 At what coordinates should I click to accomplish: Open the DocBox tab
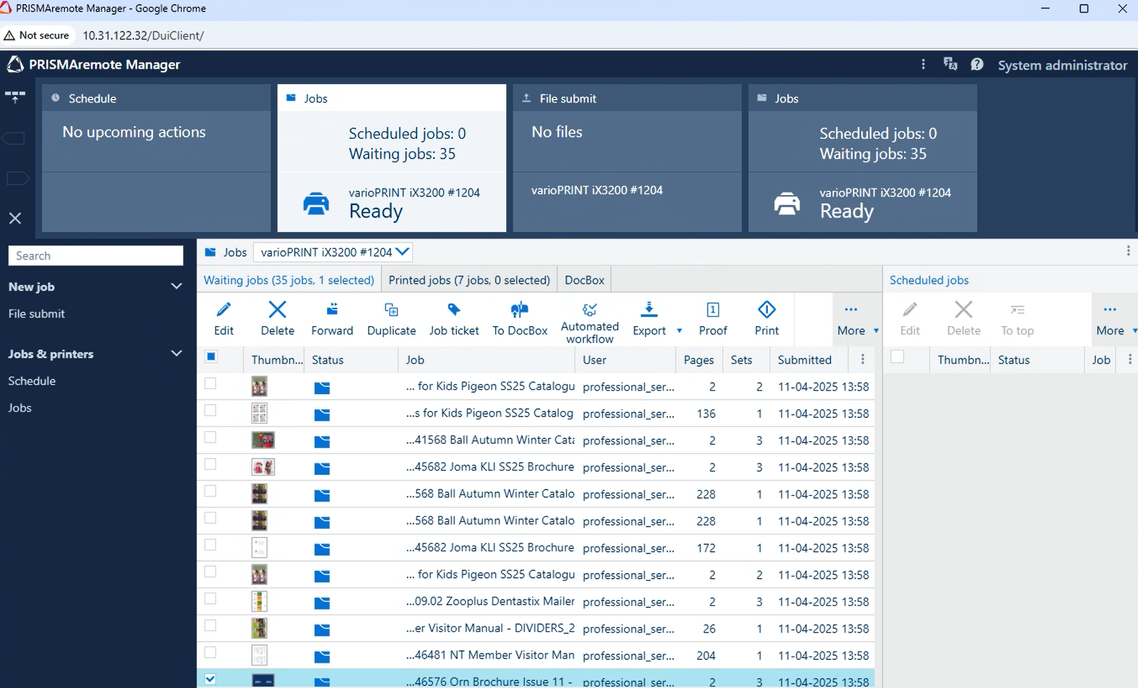[584, 280]
